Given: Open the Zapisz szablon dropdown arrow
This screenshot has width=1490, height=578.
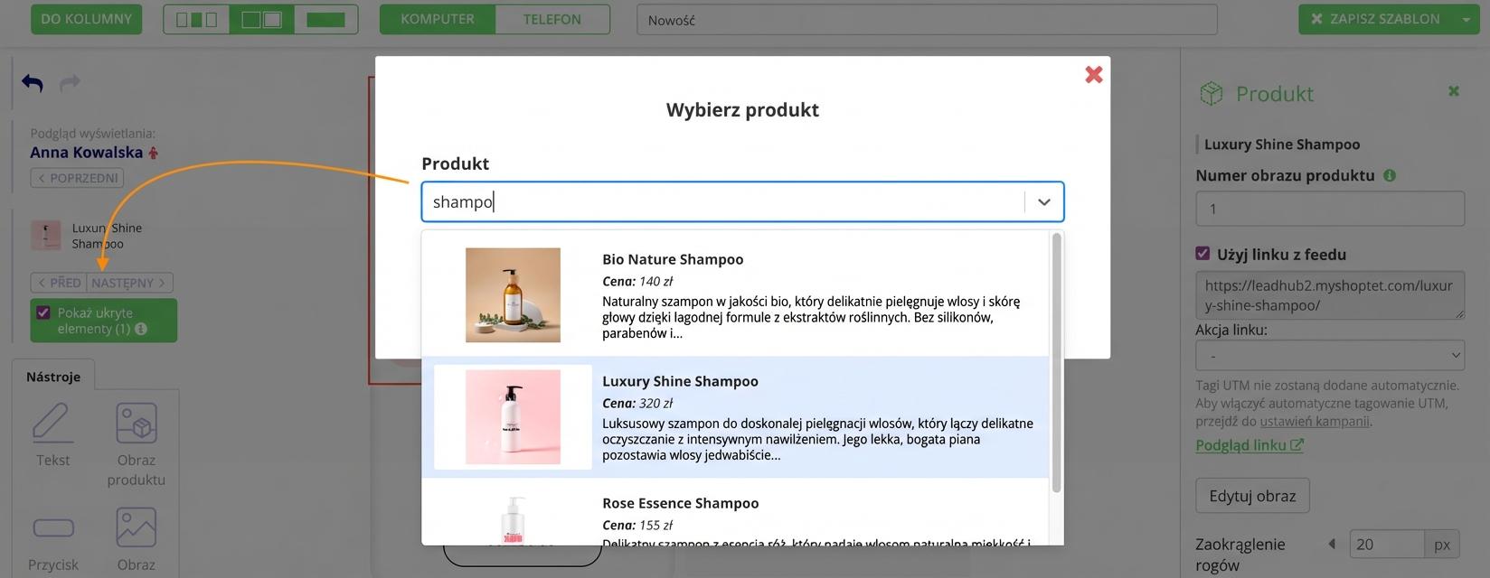Looking at the screenshot, I should [1466, 19].
